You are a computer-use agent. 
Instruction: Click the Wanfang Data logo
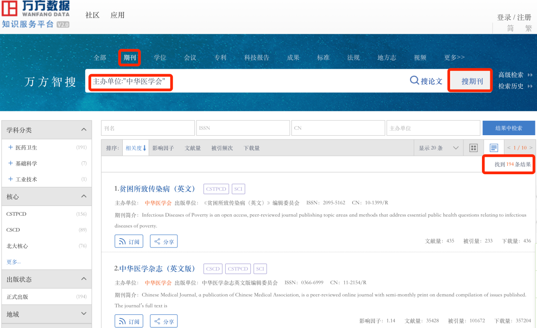pos(36,14)
